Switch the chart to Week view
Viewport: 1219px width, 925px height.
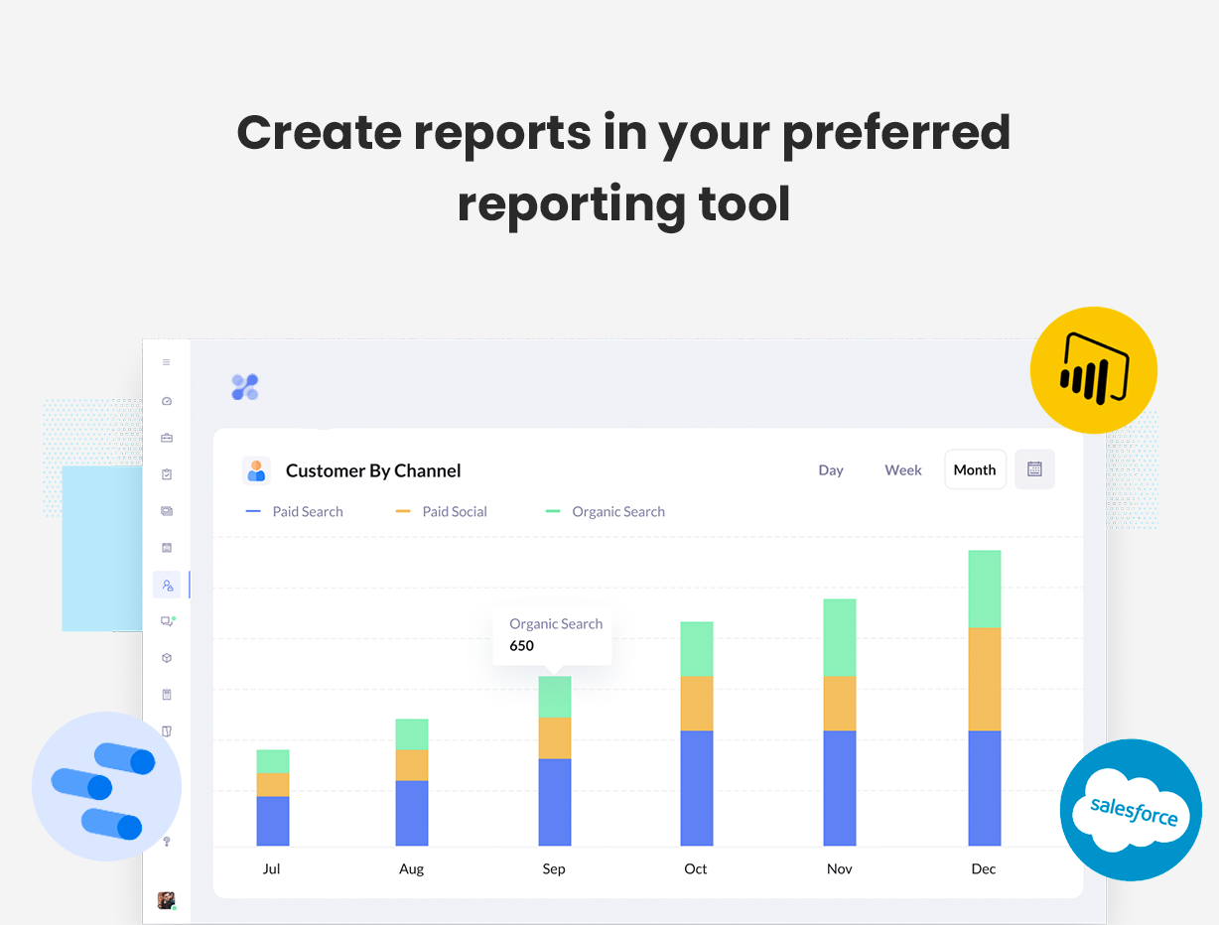[x=903, y=470]
